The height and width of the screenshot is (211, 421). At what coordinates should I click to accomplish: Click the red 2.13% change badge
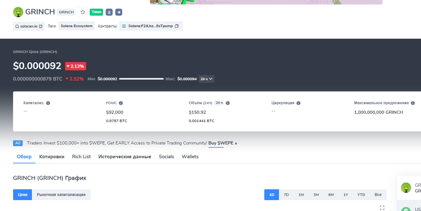pos(76,66)
